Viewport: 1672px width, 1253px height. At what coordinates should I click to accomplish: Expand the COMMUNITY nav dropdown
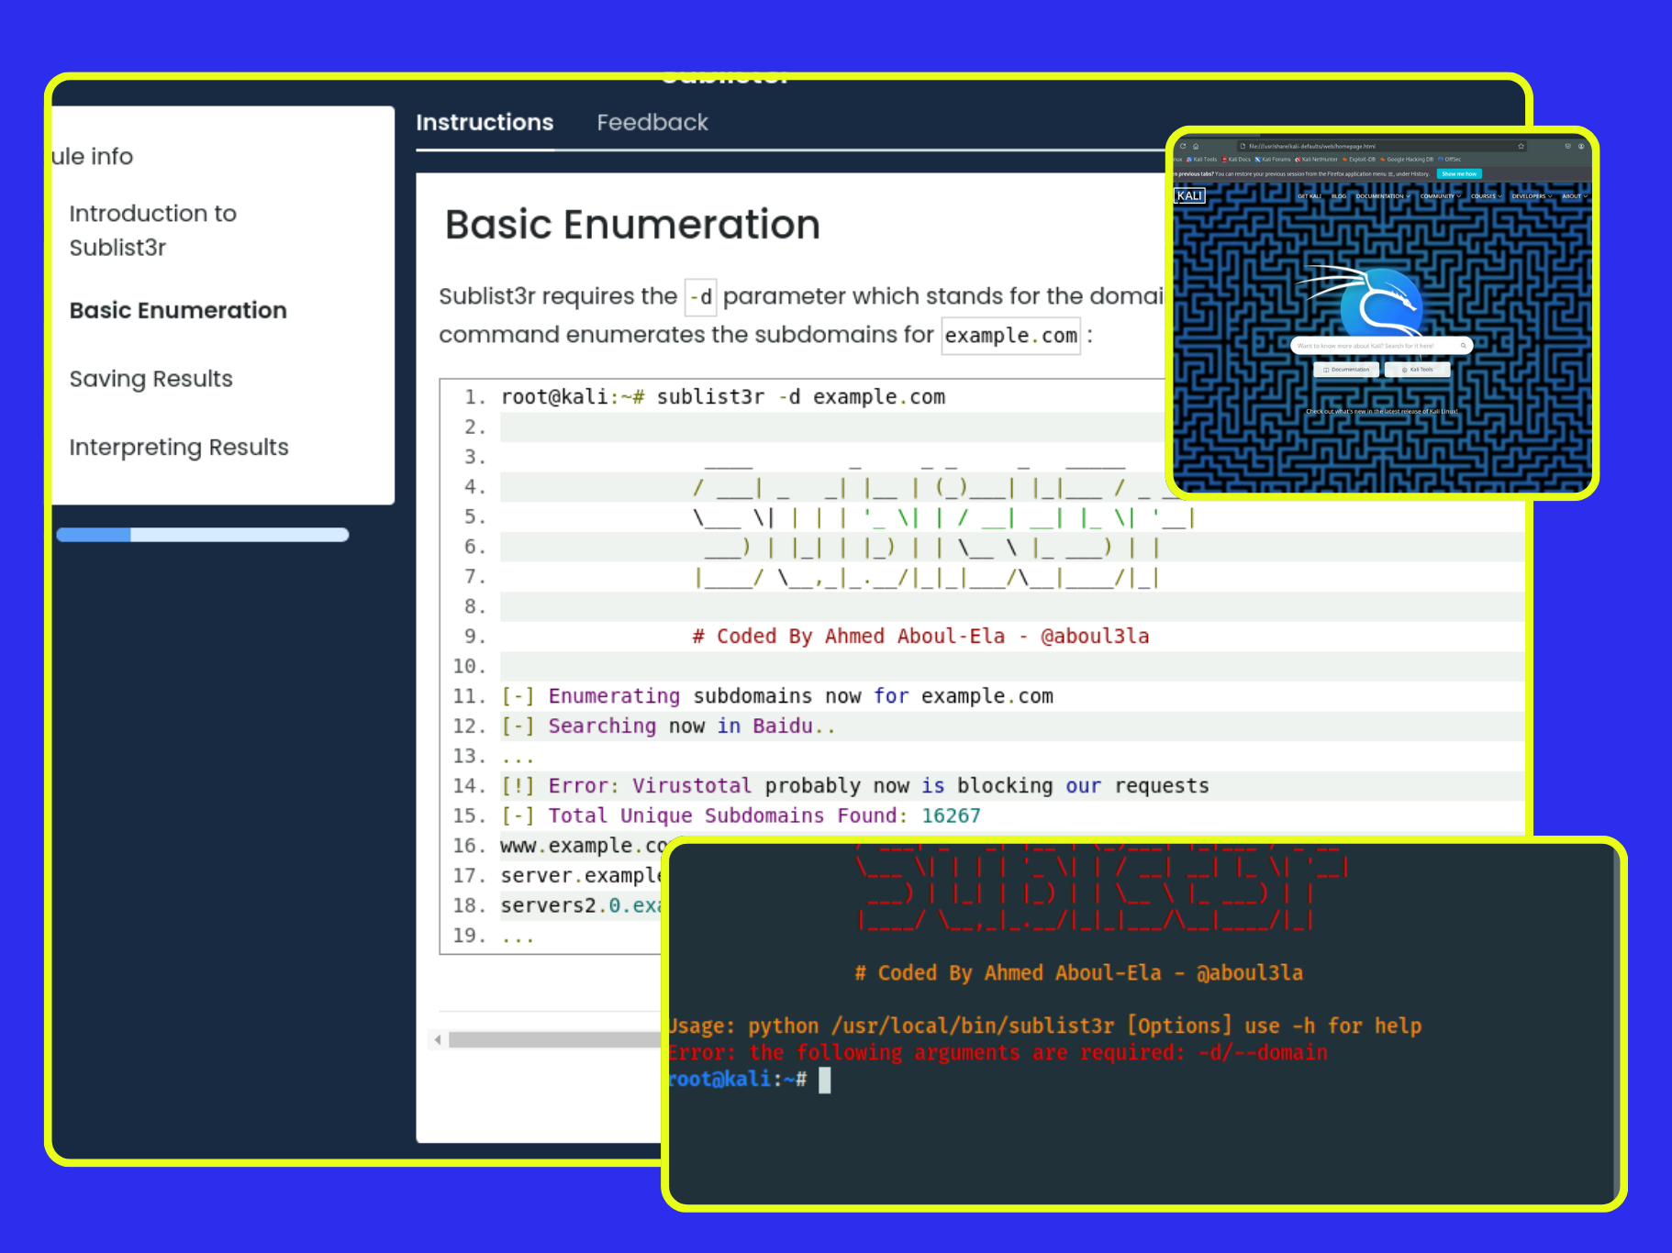click(1440, 196)
